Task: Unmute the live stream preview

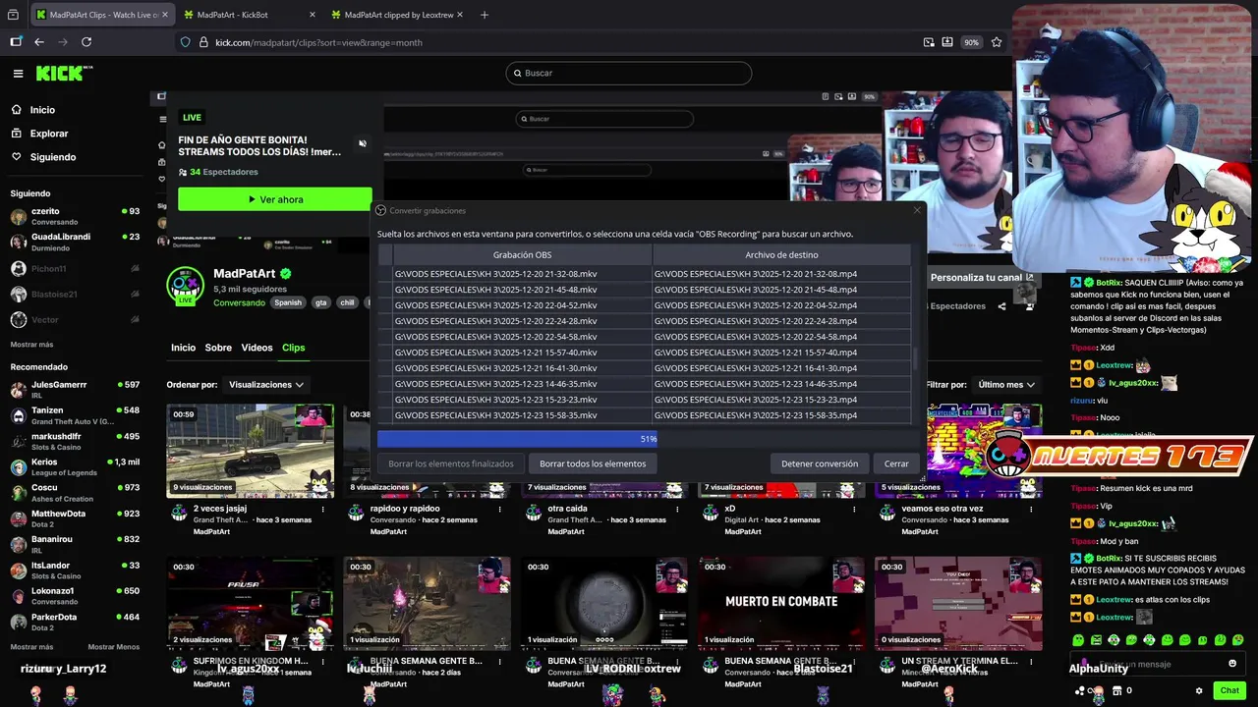Action: point(362,143)
